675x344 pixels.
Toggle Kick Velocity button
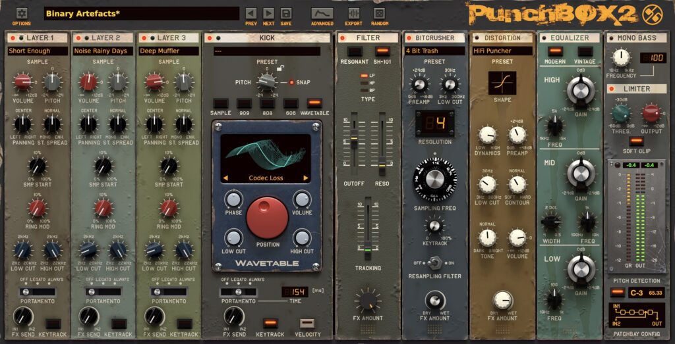307,324
